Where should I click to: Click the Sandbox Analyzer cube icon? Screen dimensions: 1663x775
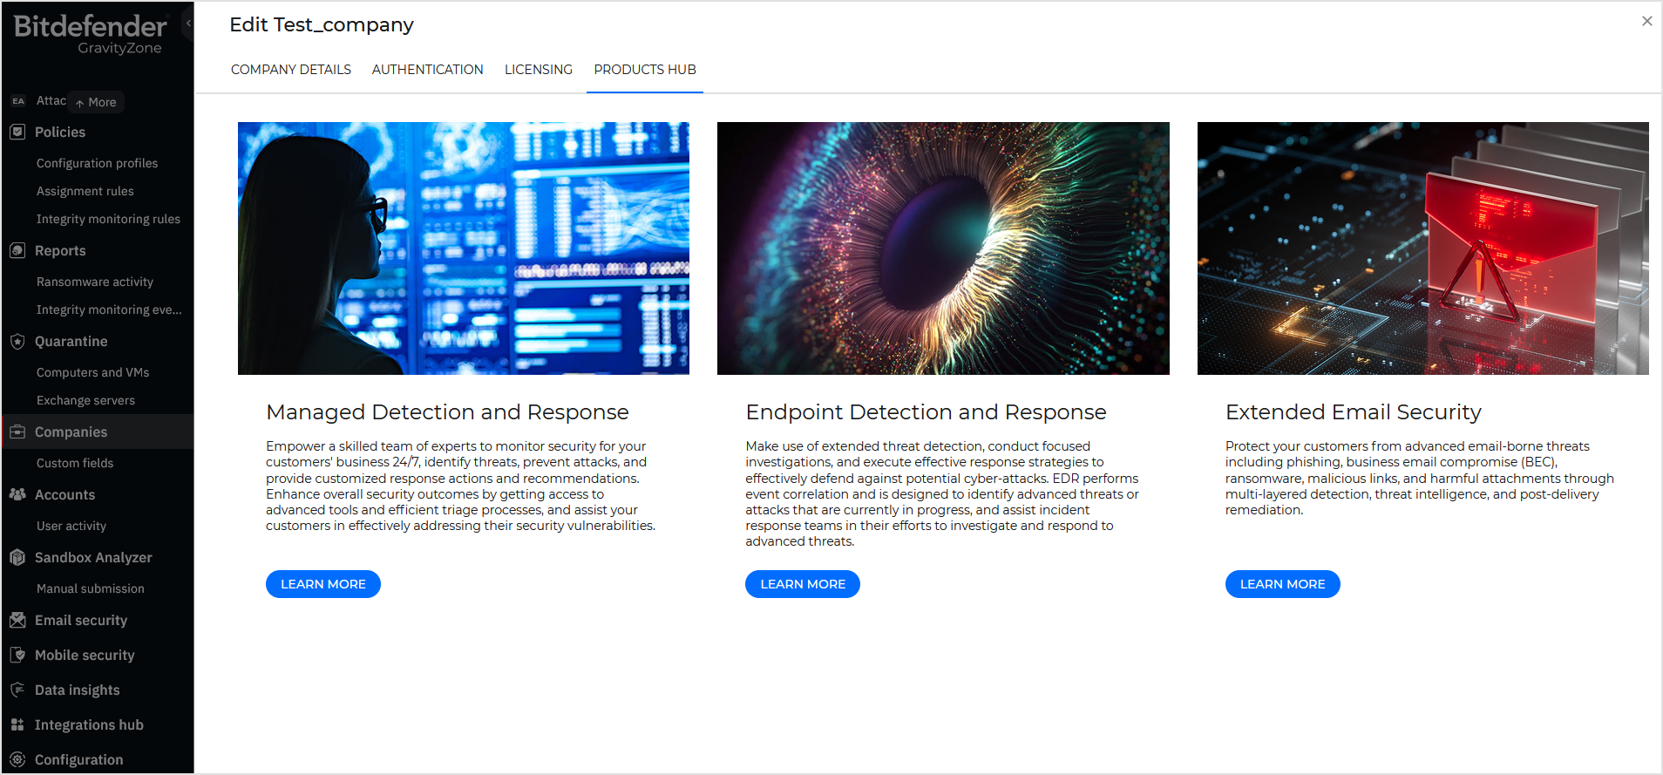pos(17,557)
